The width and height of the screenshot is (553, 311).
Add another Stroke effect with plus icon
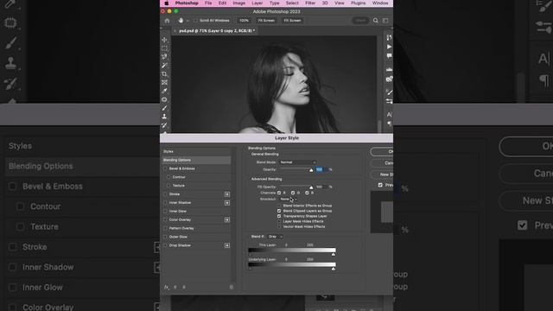coord(227,194)
